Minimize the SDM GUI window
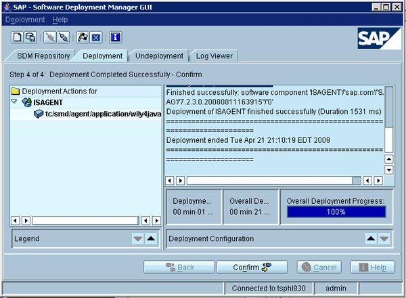Viewport: 406px width, 298px height. tap(376, 7)
